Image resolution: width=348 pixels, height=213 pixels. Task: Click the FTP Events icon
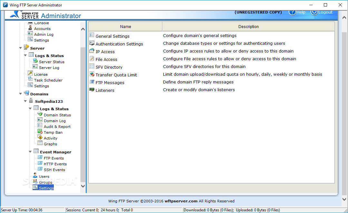(x=40, y=157)
